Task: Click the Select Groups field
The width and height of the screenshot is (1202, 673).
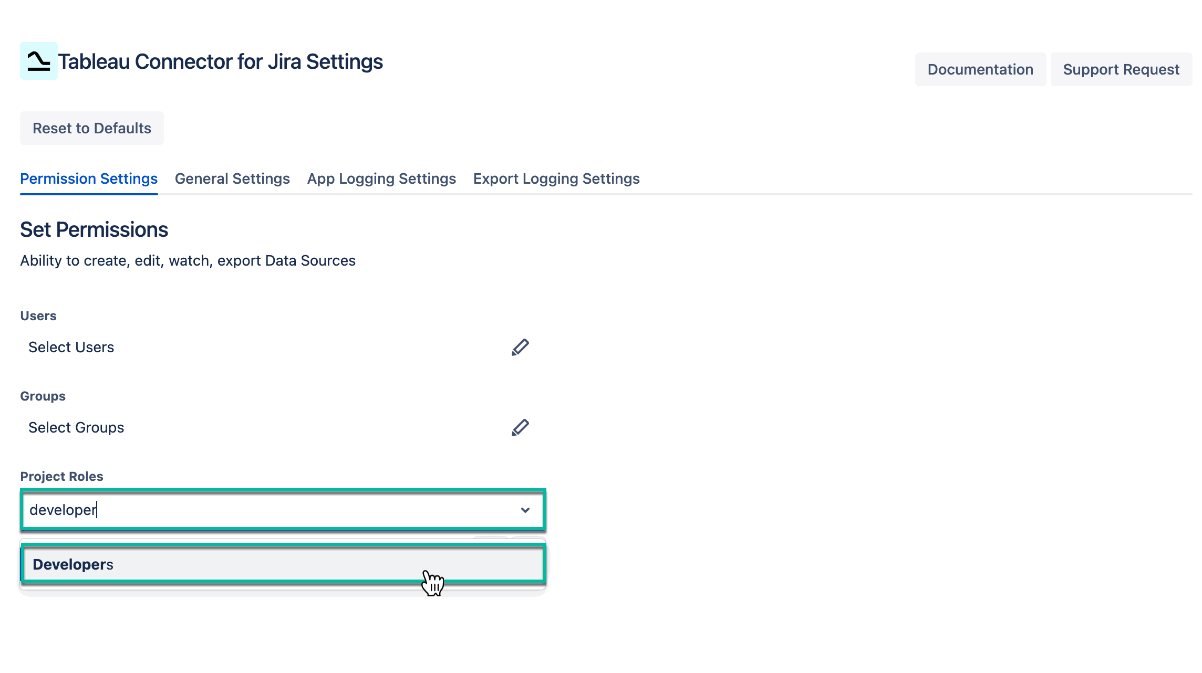Action: pyautogui.click(x=76, y=427)
